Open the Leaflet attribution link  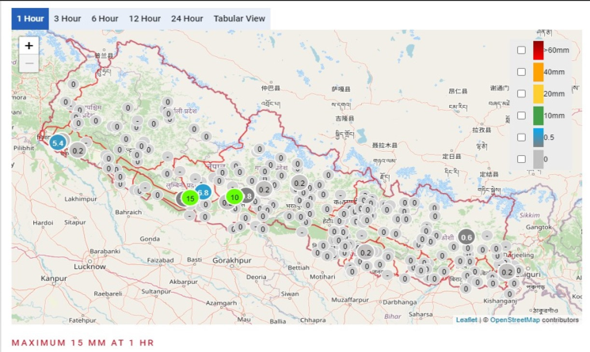click(466, 320)
